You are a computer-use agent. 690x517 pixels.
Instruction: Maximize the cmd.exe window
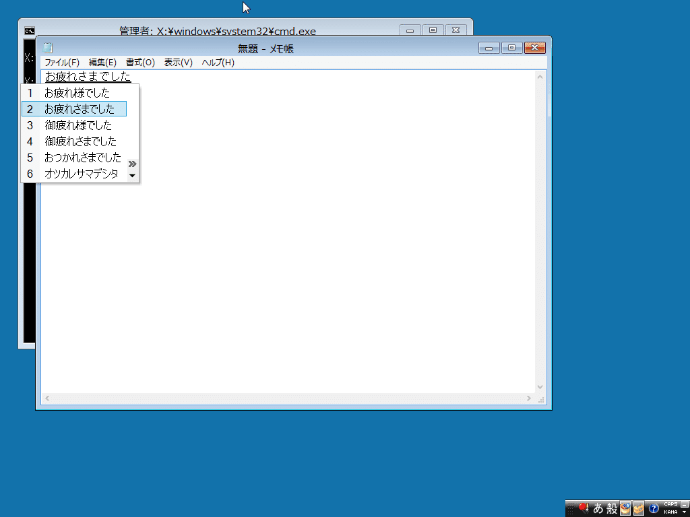click(433, 30)
